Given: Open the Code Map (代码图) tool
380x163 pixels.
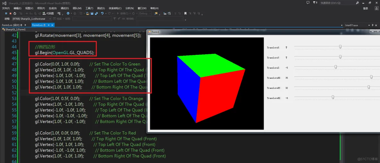Looking at the screenshot, I should 48,13.
